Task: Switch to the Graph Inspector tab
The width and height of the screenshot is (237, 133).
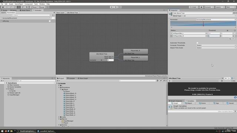Action: point(176,101)
